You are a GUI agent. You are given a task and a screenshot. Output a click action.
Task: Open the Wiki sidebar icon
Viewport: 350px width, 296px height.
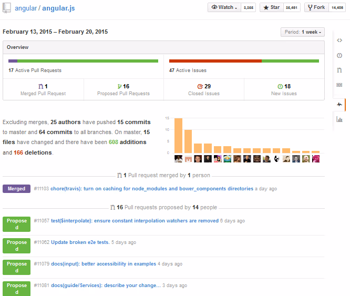(339, 85)
